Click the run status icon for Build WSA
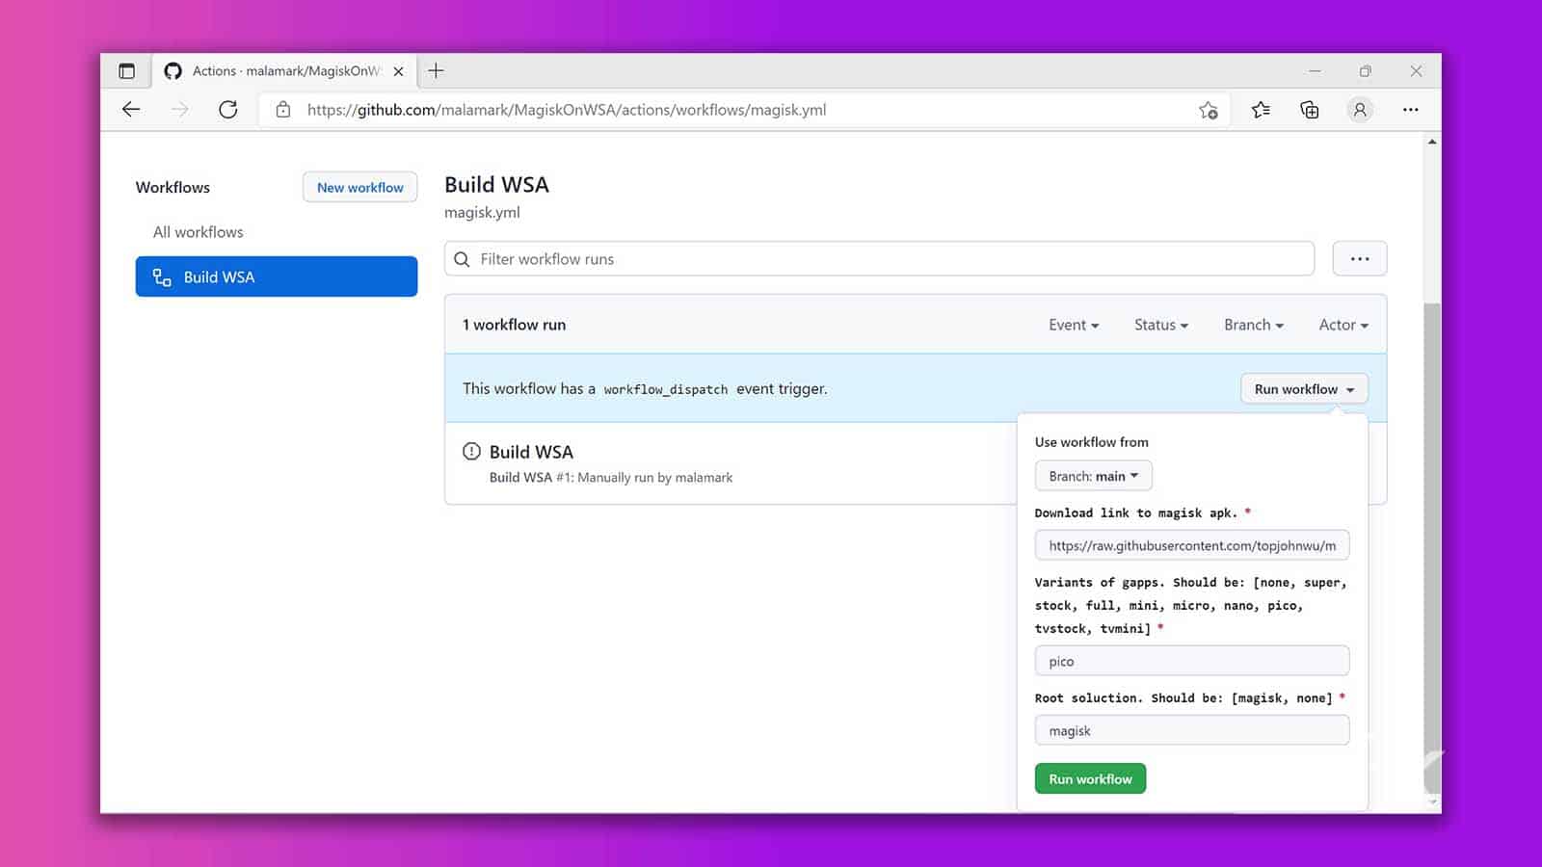This screenshot has width=1542, height=867. click(471, 451)
